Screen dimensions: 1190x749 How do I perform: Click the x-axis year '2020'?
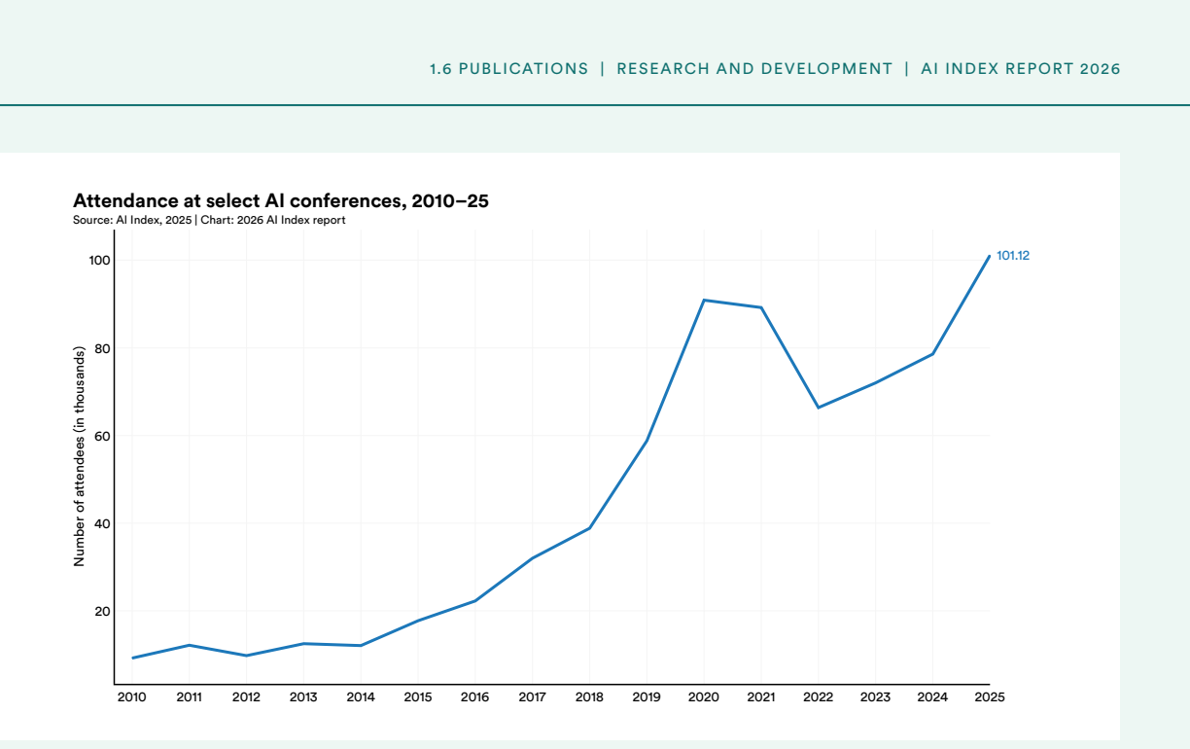704,697
